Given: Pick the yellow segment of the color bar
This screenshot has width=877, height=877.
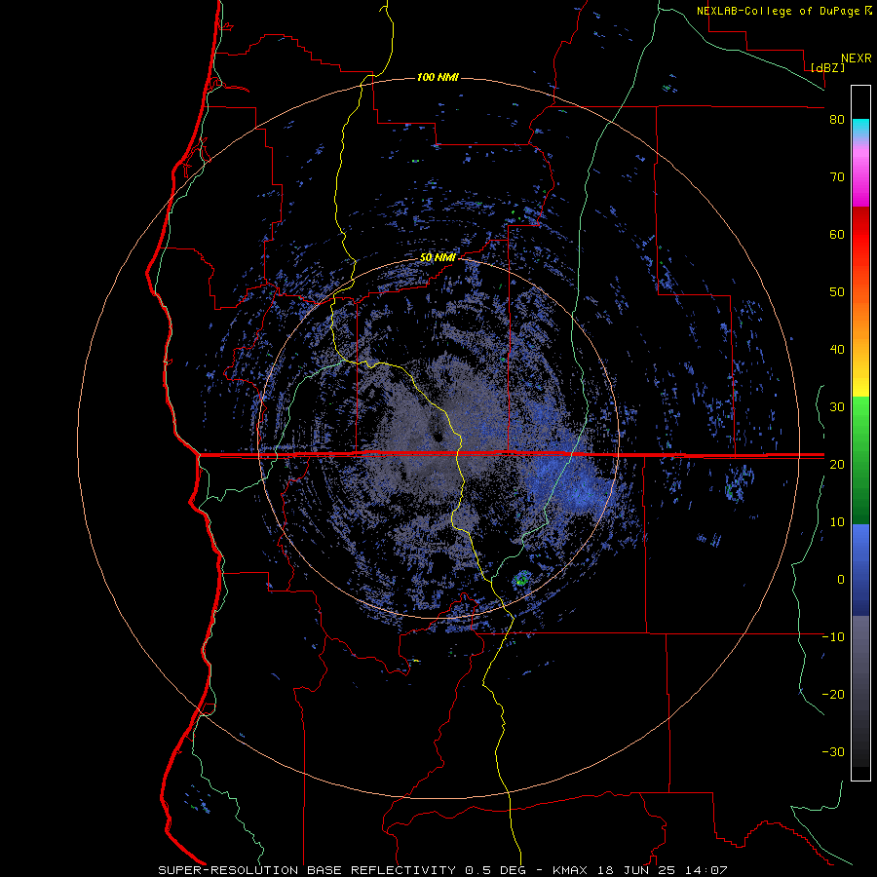Looking at the screenshot, I should 860,380.
